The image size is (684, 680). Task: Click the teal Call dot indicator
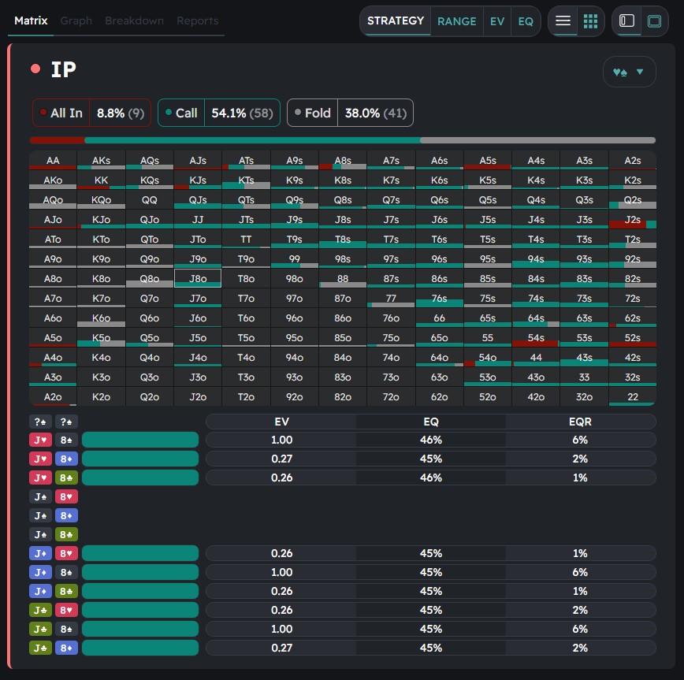(168, 113)
